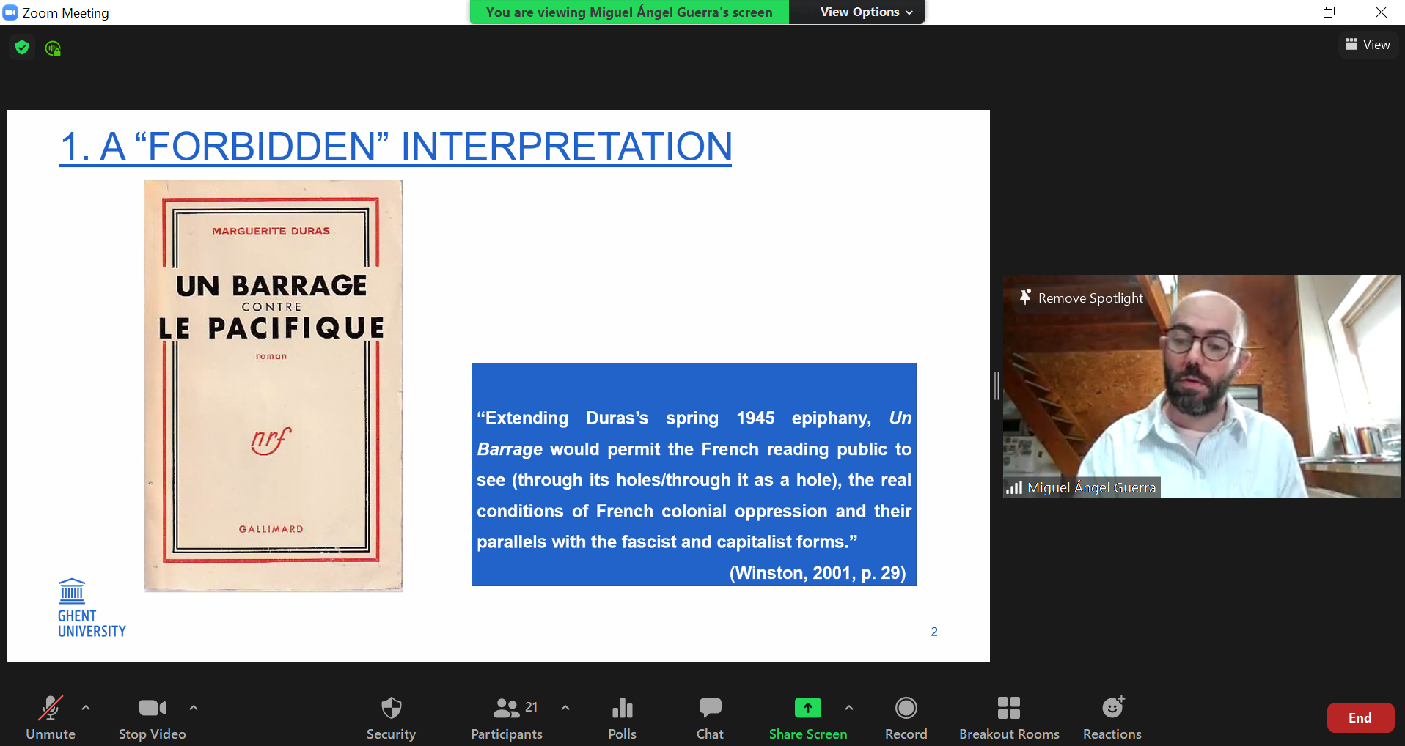This screenshot has width=1405, height=746.
Task: Click the Winston 2001 citation text
Action: pos(818,573)
